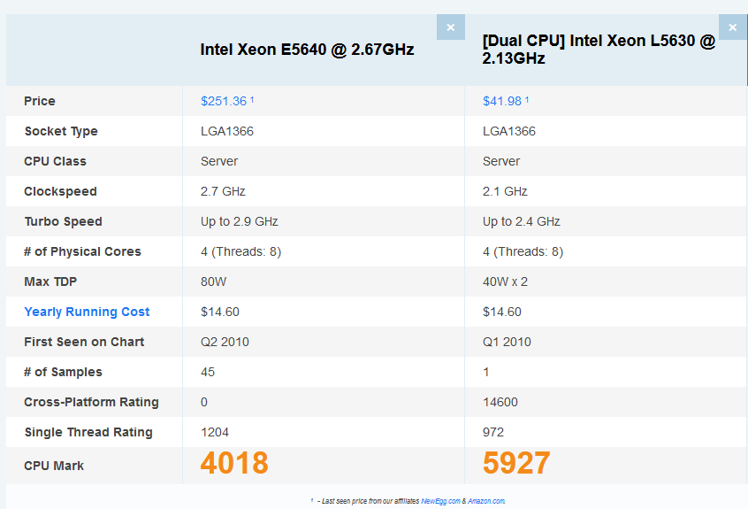Open the $251.36 price link
Screen dimensions: 748x509
click(x=227, y=101)
